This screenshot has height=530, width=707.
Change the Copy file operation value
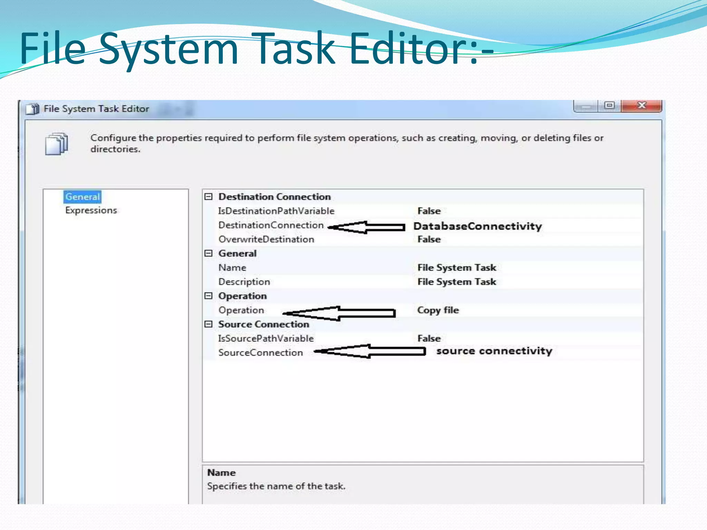coord(438,310)
